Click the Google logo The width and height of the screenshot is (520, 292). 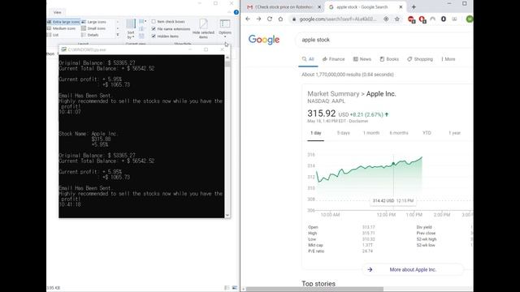(x=264, y=40)
